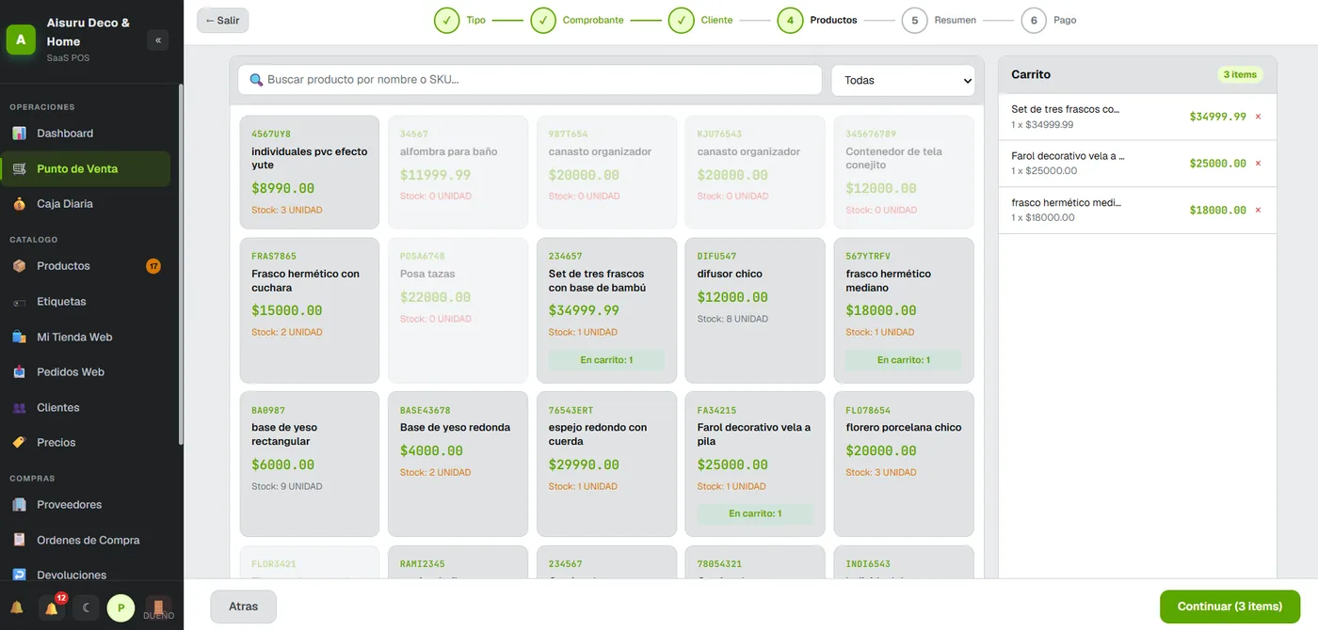Click the alfombra para baño out-of-stock card
The height and width of the screenshot is (630, 1318).
coord(458,172)
